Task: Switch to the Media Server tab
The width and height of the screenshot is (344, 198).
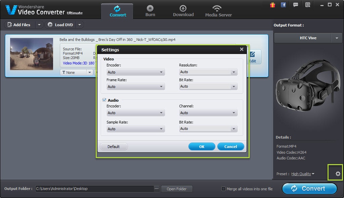Action: pos(218,11)
